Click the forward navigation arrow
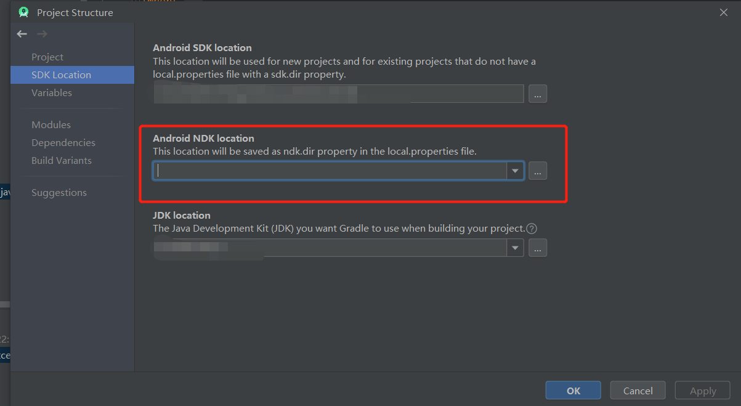This screenshot has width=741, height=406. (42, 34)
